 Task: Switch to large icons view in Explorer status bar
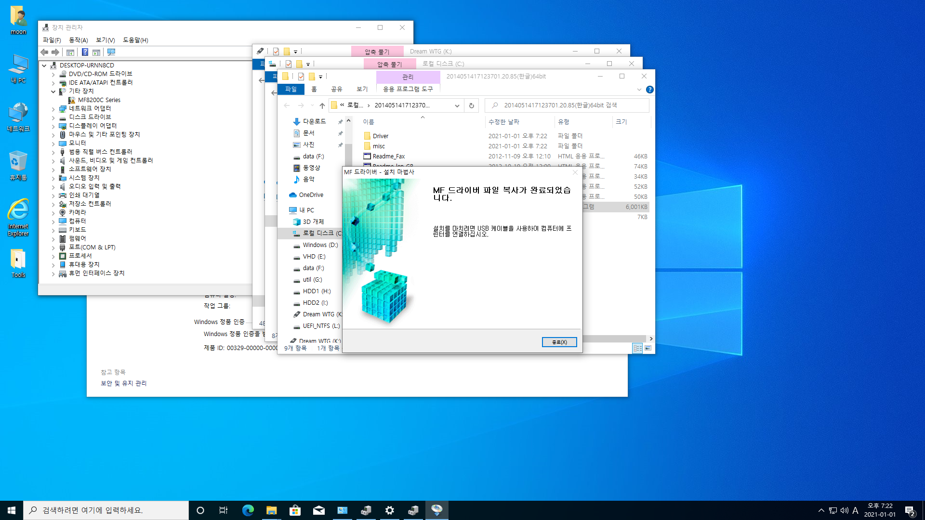(x=648, y=348)
